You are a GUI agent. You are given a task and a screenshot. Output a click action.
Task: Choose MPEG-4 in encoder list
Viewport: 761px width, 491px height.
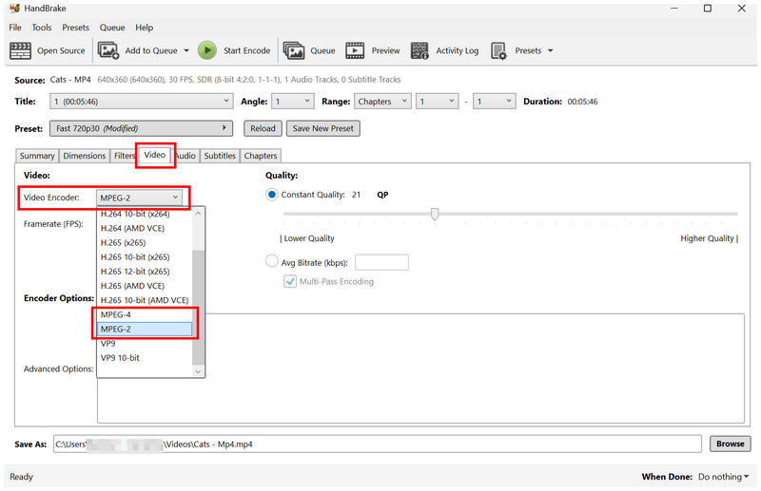pos(146,314)
